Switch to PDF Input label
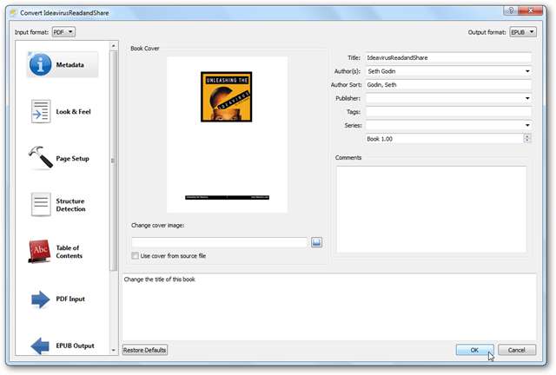Viewport: 556px width, 375px height. click(70, 299)
